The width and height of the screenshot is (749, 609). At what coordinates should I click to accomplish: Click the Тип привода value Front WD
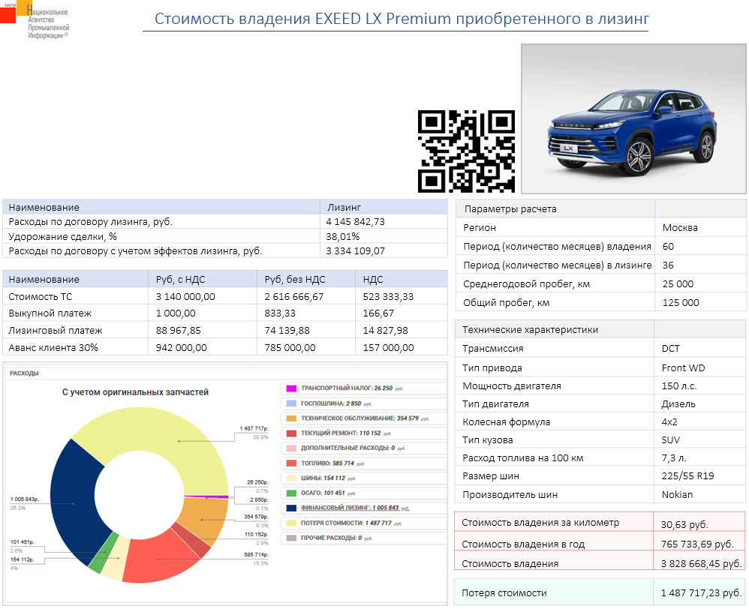(683, 368)
